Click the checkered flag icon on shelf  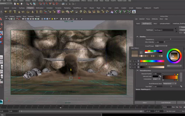pos(115,12)
